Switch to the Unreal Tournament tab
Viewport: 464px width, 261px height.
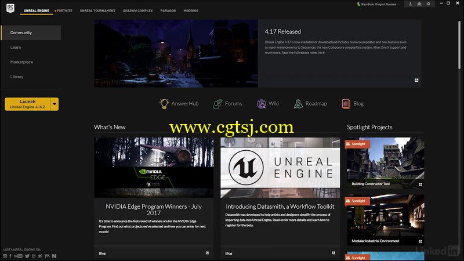pos(97,10)
